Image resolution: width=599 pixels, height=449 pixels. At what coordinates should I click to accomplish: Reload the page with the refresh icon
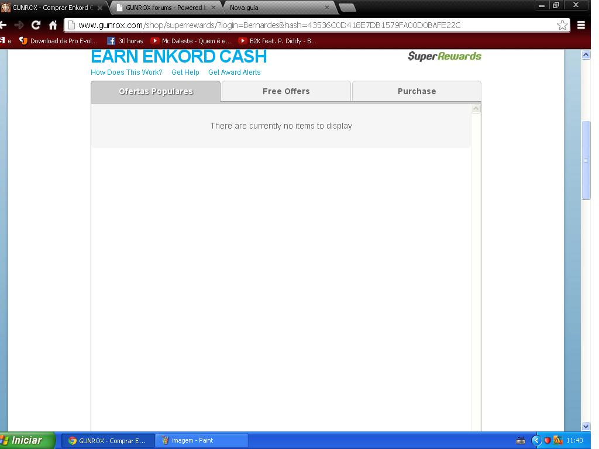click(x=36, y=25)
